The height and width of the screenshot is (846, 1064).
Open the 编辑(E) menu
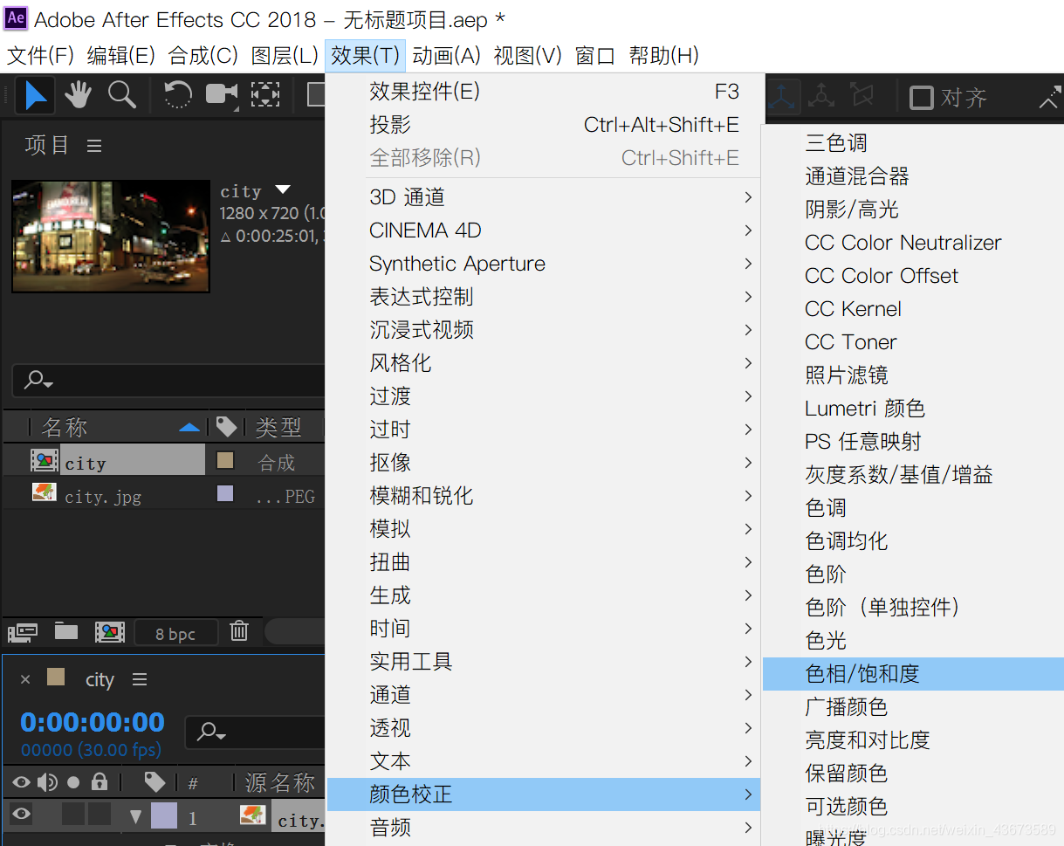pyautogui.click(x=121, y=56)
